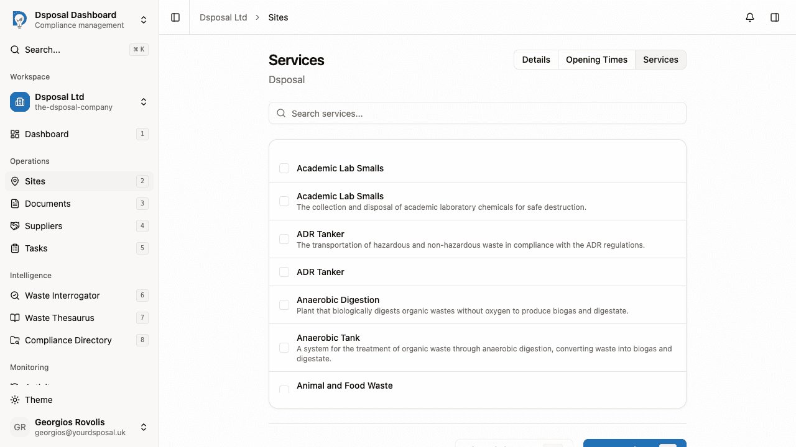Click inside the Search services field
Viewport: 796px width, 447px height.
tap(477, 113)
